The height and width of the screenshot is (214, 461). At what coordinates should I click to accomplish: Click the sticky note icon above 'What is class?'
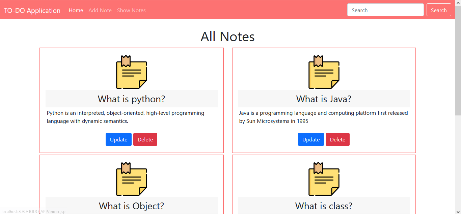(x=324, y=179)
